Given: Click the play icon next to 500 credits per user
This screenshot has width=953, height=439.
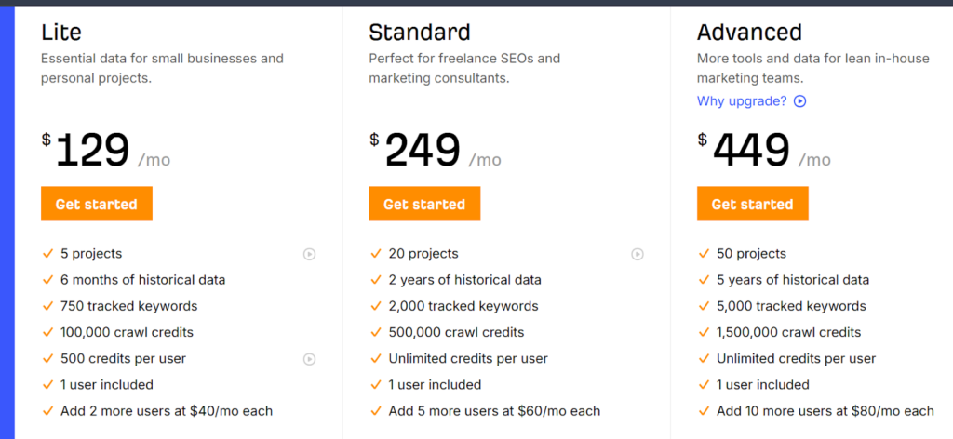Looking at the screenshot, I should [309, 359].
